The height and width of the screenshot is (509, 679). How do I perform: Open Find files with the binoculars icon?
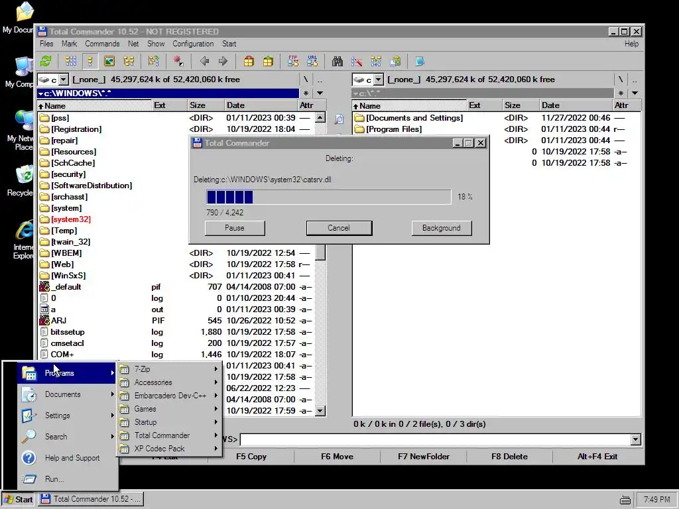tap(338, 62)
